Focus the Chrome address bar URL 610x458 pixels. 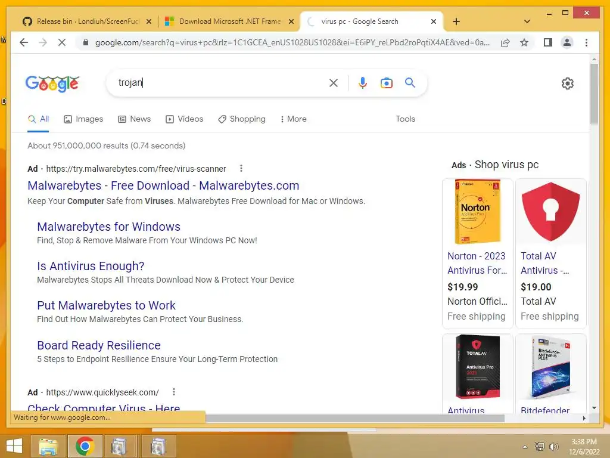coord(292,42)
